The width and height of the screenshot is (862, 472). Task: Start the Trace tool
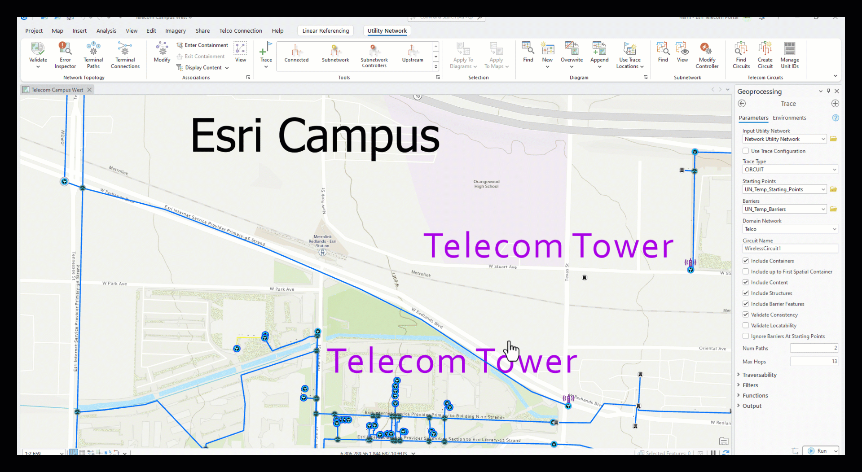pos(266,55)
